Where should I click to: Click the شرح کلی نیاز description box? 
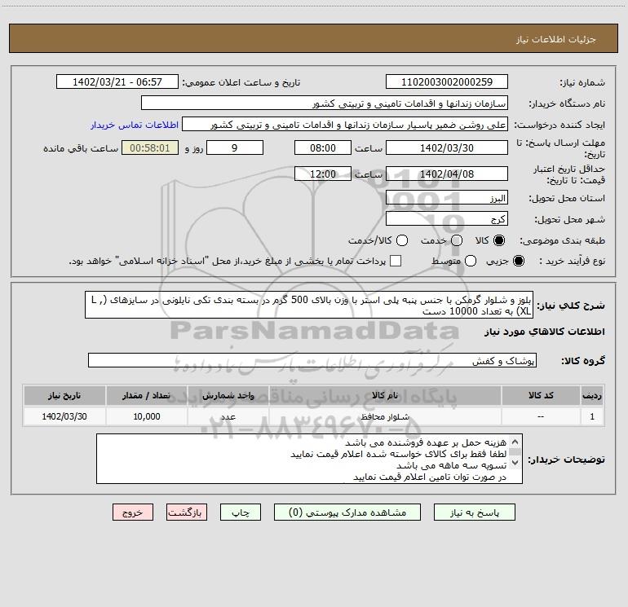(x=309, y=306)
